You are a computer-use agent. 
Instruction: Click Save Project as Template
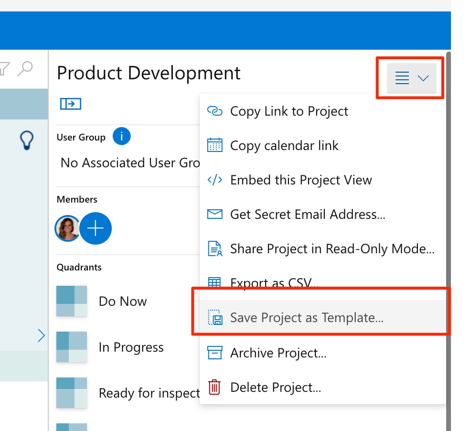coord(307,318)
